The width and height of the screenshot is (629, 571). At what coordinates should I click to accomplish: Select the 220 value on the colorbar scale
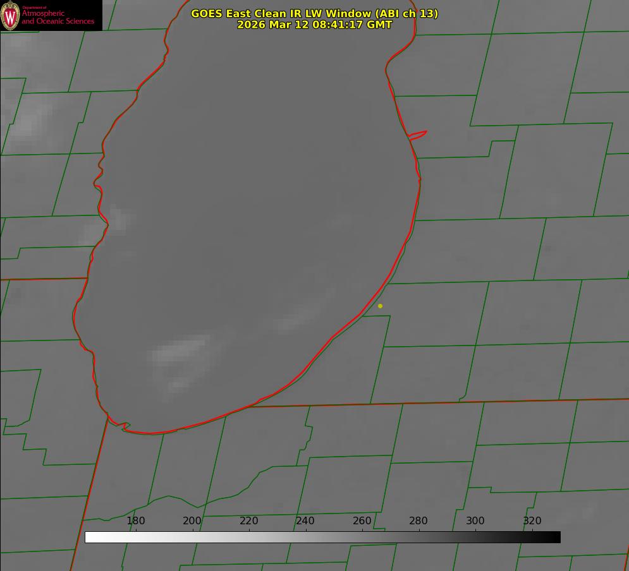click(x=249, y=520)
